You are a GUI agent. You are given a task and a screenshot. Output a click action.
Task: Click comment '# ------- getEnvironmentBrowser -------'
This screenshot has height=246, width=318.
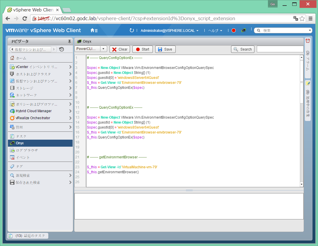pyautogui.click(x=117, y=157)
